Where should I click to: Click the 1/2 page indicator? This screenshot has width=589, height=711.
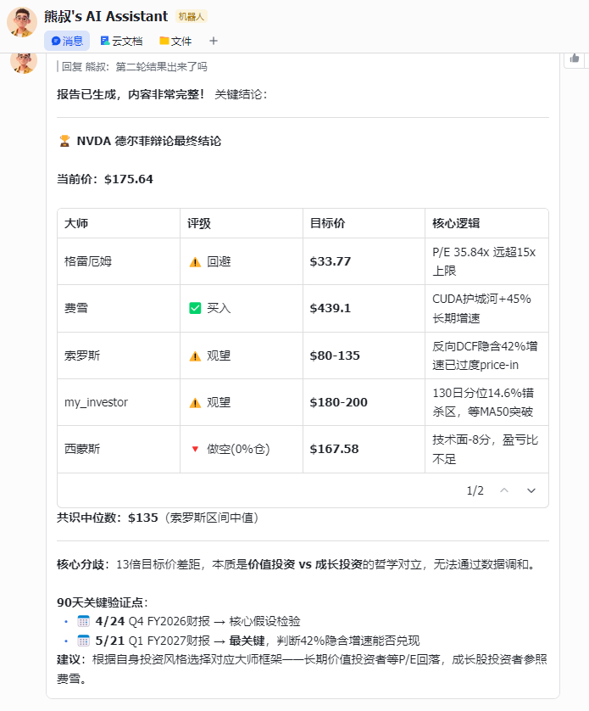tap(475, 490)
